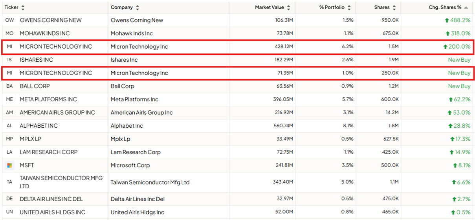Sort by Market Value using its arrow icon
Screen dimensions: 475x220
(289, 7)
